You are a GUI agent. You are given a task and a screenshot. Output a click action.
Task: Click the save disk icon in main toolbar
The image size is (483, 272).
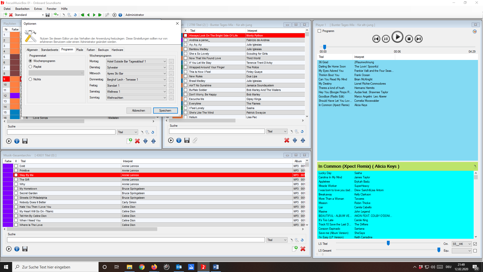coord(48,15)
